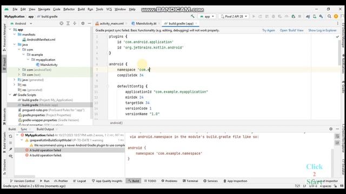The width and height of the screenshot is (346, 194).
Task: Click the build tree horizontal scrollbar
Action: tap(25, 176)
